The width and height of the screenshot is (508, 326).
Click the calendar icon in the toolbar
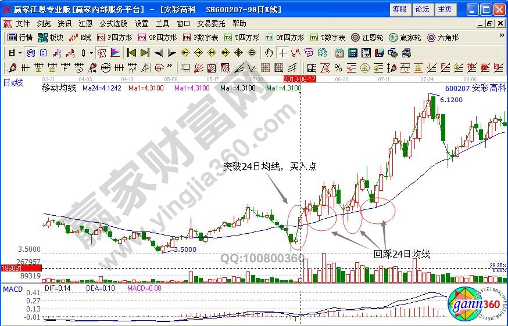[339, 53]
